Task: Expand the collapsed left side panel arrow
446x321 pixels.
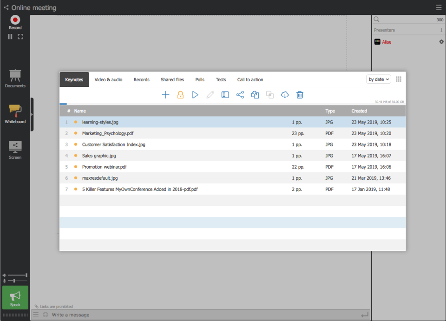Action: (32, 114)
